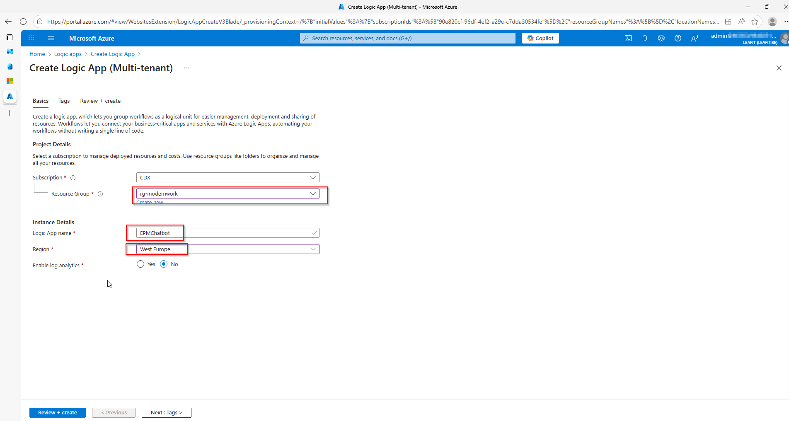Open Read aloud in address bar
Viewport: 789px width, 421px height.
click(x=741, y=22)
